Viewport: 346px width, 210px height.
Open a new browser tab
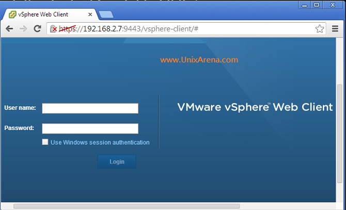106,14
